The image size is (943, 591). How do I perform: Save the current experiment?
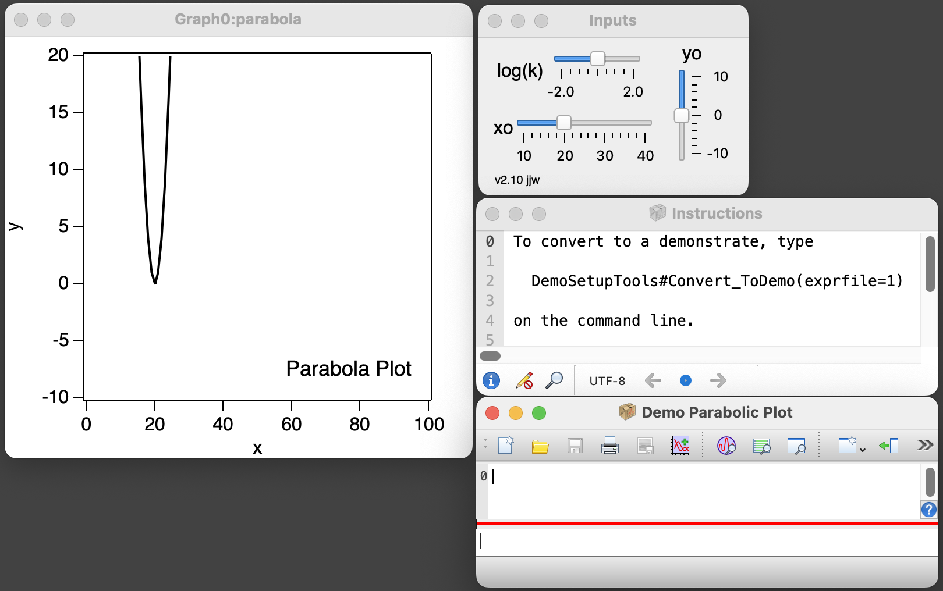point(575,446)
